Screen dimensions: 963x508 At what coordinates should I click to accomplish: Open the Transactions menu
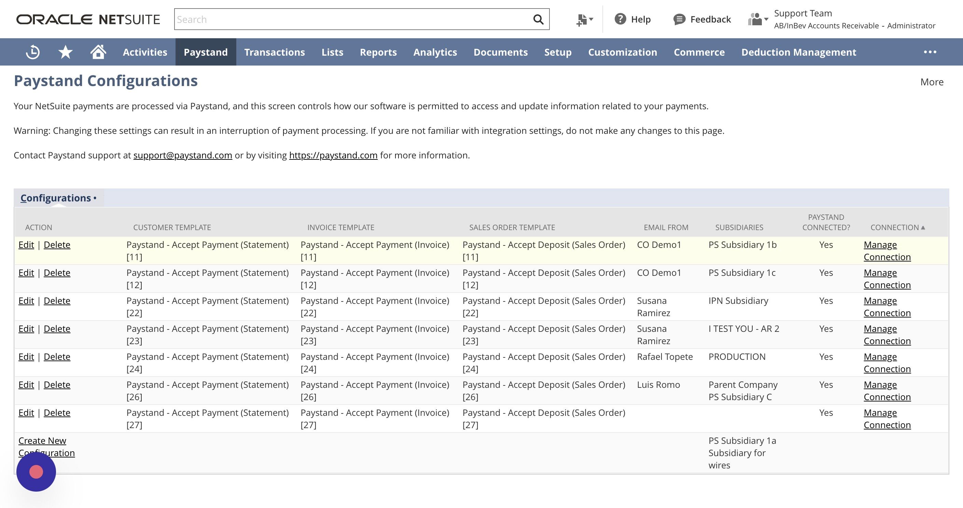[275, 52]
